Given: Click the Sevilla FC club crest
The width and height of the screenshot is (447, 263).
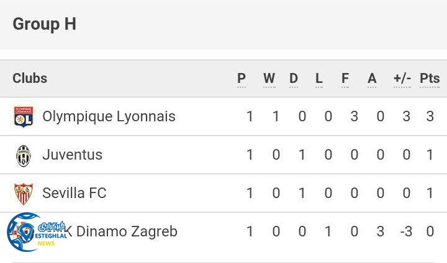Looking at the screenshot, I should tap(24, 194).
